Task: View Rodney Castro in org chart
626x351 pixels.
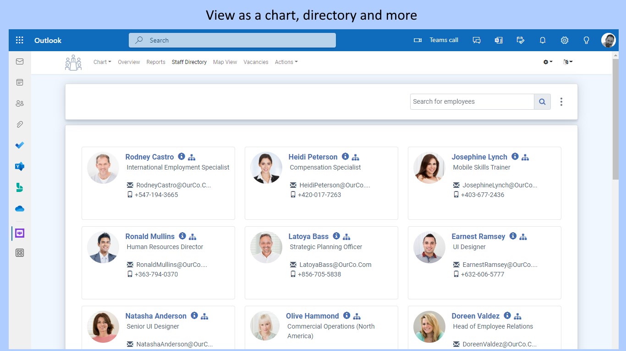Action: click(192, 157)
